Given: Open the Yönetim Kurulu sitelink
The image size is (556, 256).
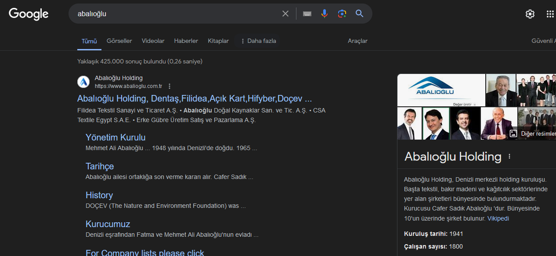Looking at the screenshot, I should (x=116, y=137).
